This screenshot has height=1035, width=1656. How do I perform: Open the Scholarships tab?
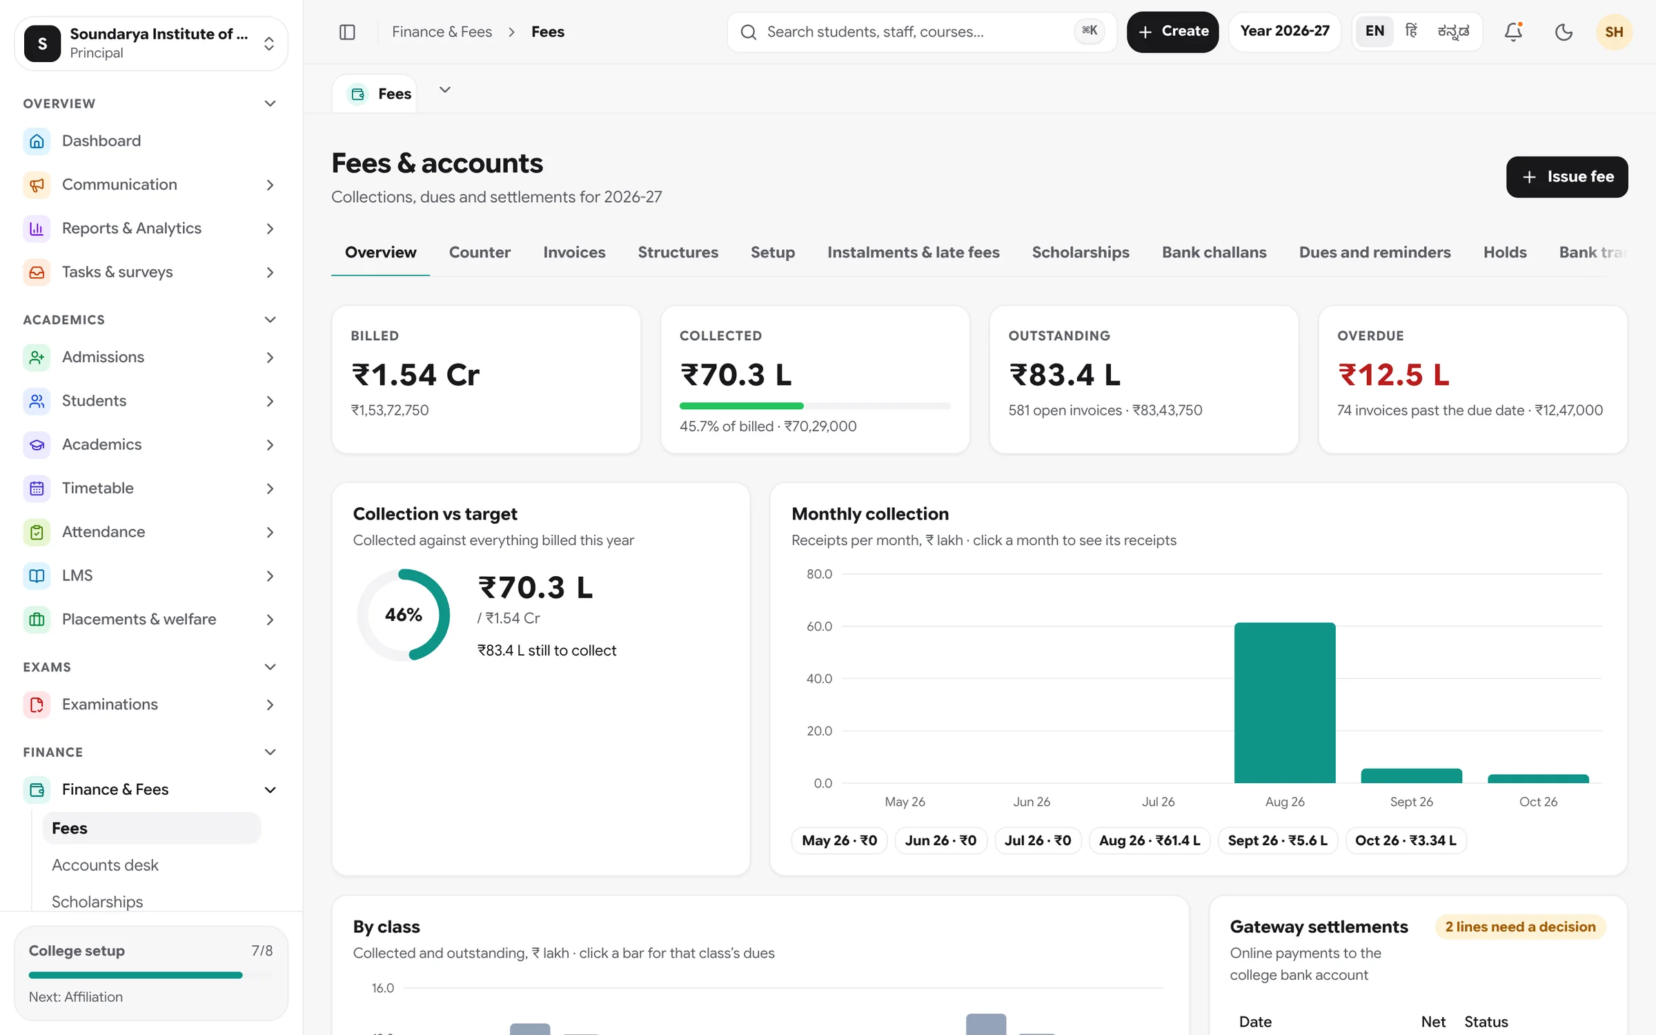click(1081, 253)
